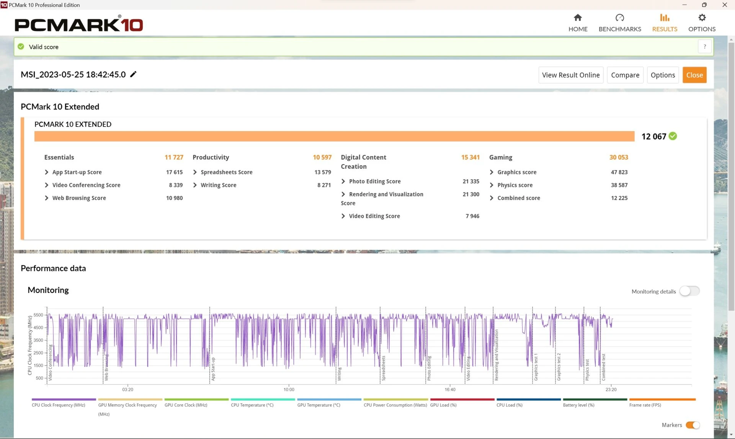This screenshot has height=439, width=735.
Task: Click View Result Online button
Action: click(x=571, y=75)
